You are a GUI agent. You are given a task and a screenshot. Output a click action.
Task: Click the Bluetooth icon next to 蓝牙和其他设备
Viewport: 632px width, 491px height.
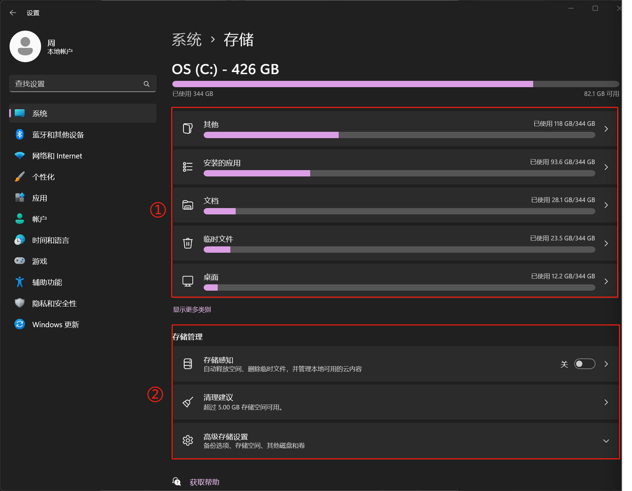point(20,134)
